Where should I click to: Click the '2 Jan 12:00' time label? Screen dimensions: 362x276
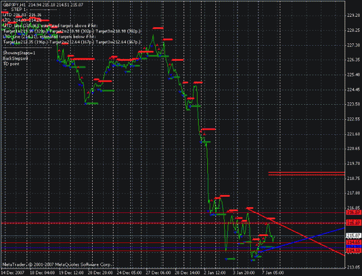215,273
